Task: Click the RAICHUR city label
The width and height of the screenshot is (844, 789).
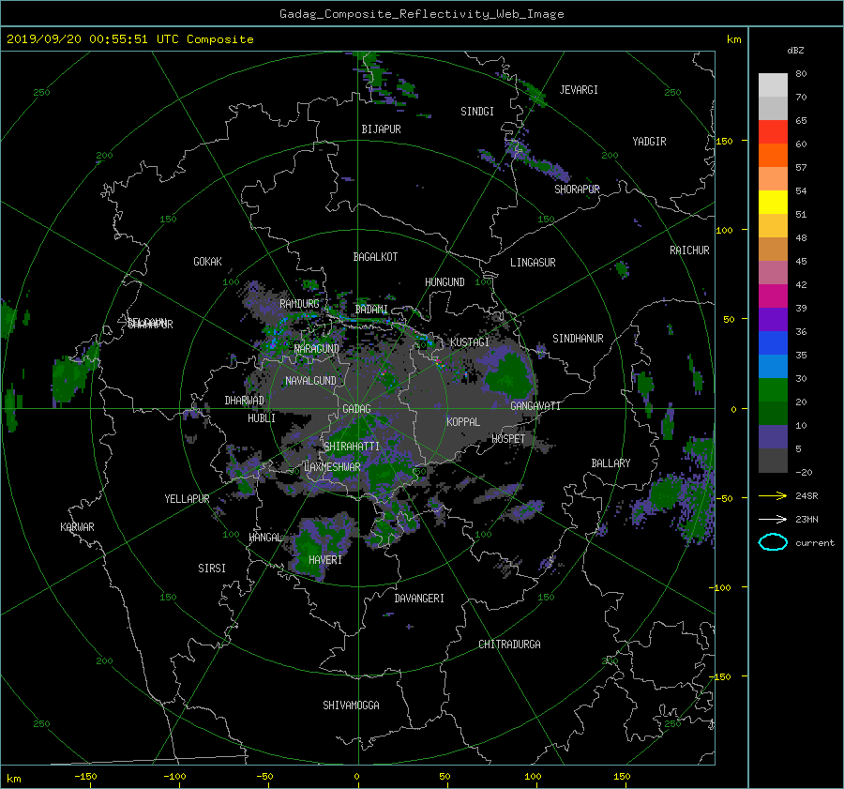Action: point(689,250)
